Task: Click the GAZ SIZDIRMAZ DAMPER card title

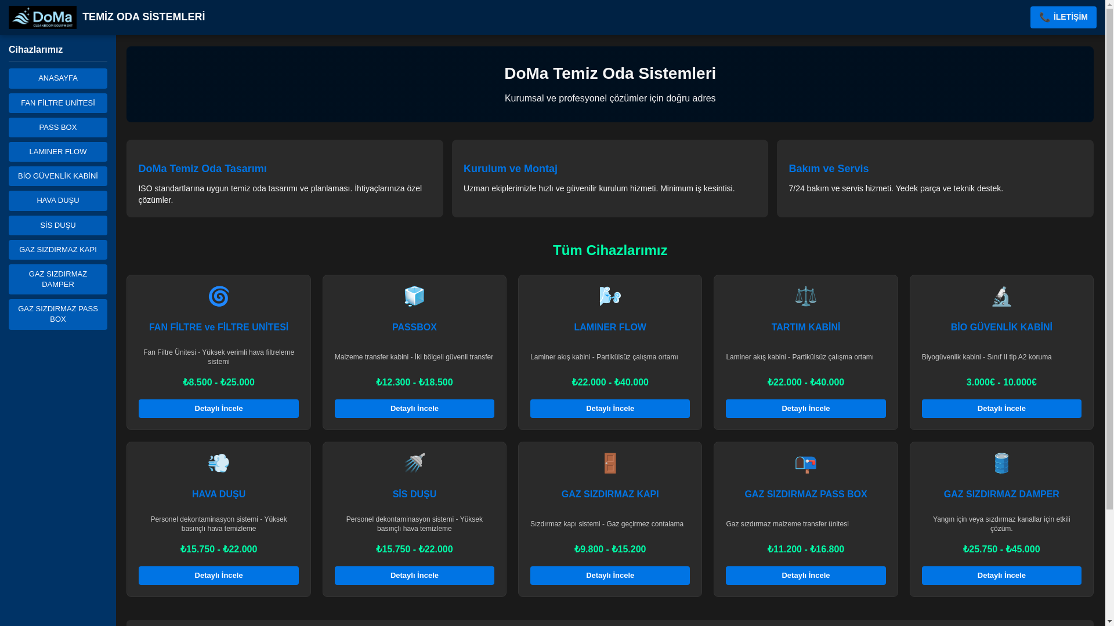Action: 1001,494
